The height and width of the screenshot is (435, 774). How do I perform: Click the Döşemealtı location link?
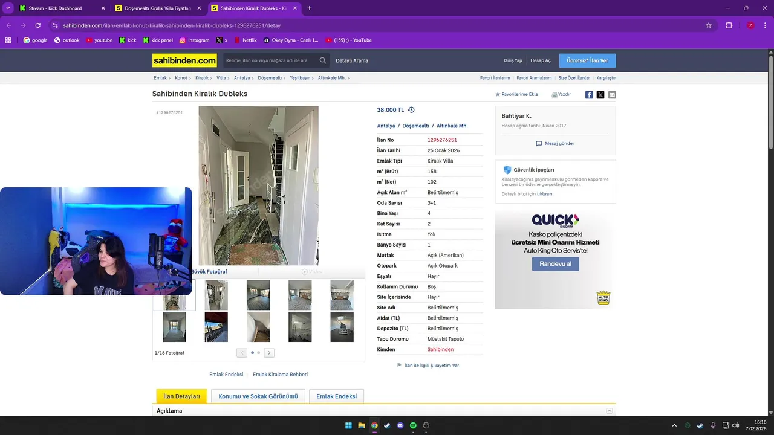[415, 126]
